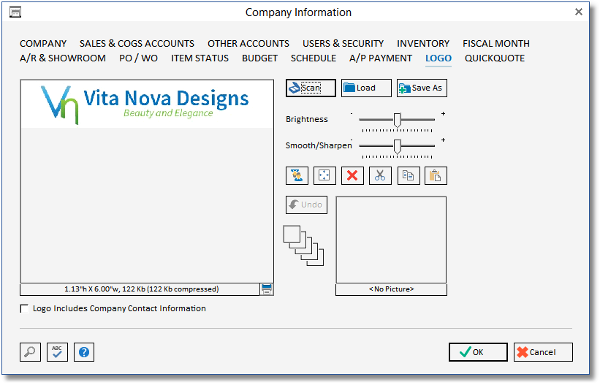Switch to A/P PAYMENT tab
Screen dimensions: 600x385
coord(381,58)
